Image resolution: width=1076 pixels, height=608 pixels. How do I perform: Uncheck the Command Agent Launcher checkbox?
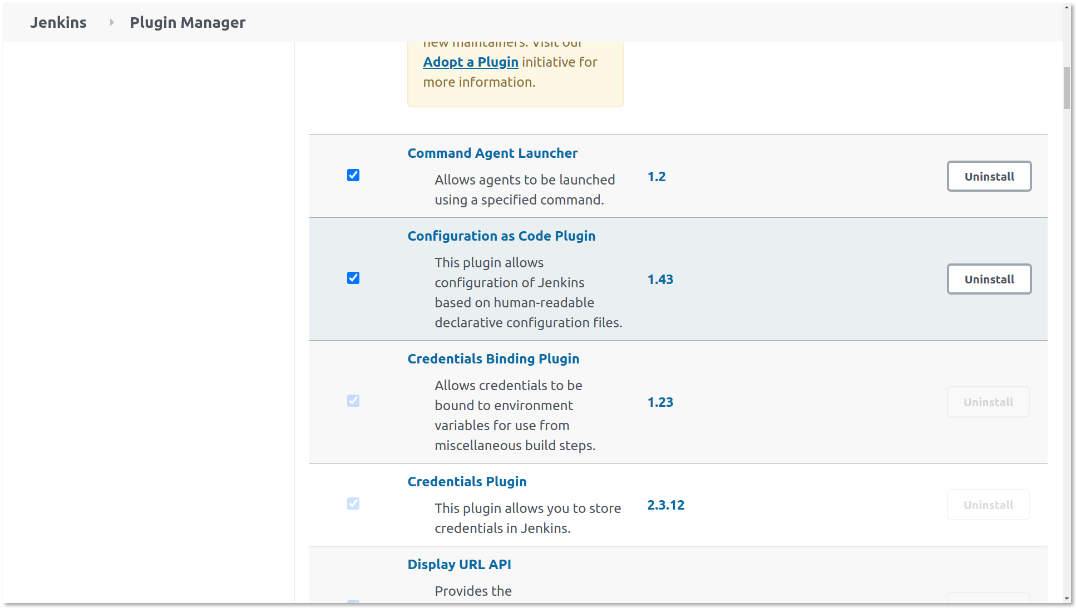353,175
